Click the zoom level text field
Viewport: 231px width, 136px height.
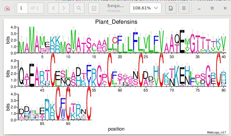(x=141, y=8)
